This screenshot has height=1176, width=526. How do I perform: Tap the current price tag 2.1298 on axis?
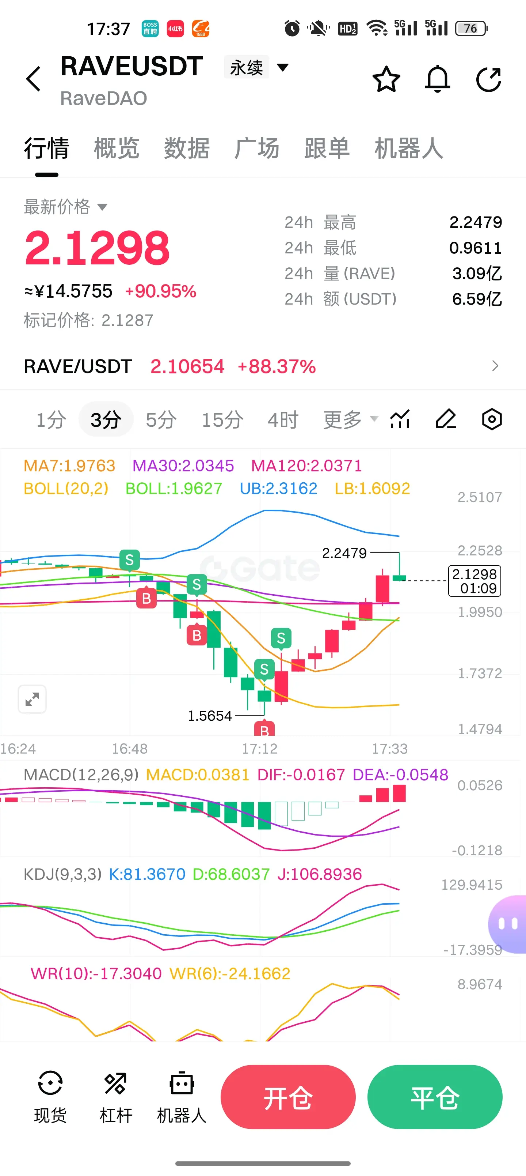point(475,581)
